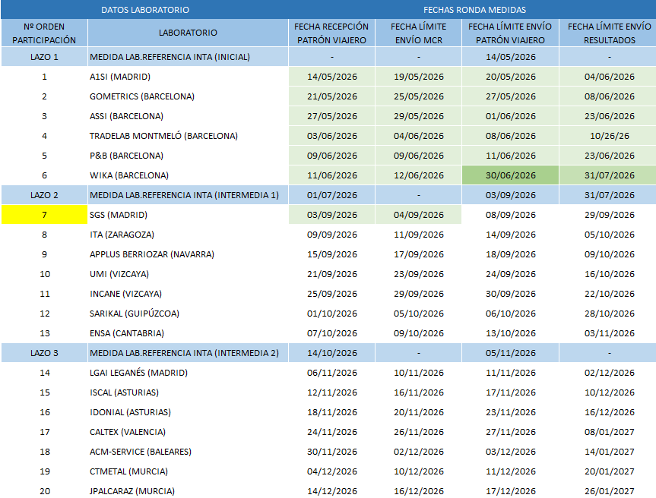The width and height of the screenshot is (656, 498).
Task: Select the JPALCARAZ (MURCIA) cell
Action: pos(188,491)
